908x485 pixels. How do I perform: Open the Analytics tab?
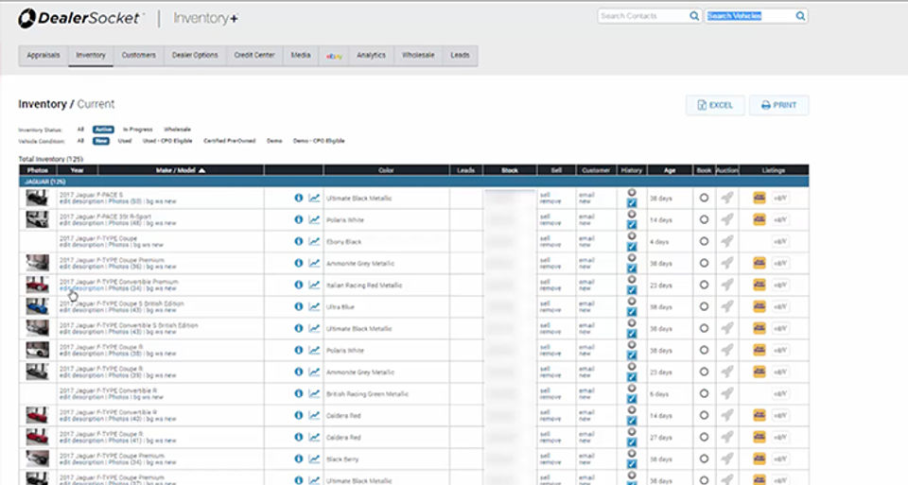click(371, 56)
